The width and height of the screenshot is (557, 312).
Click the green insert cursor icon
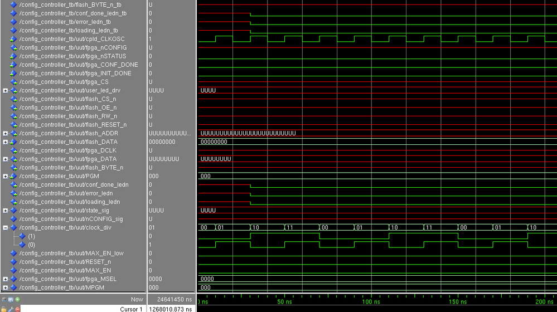pyautogui.click(x=17, y=300)
